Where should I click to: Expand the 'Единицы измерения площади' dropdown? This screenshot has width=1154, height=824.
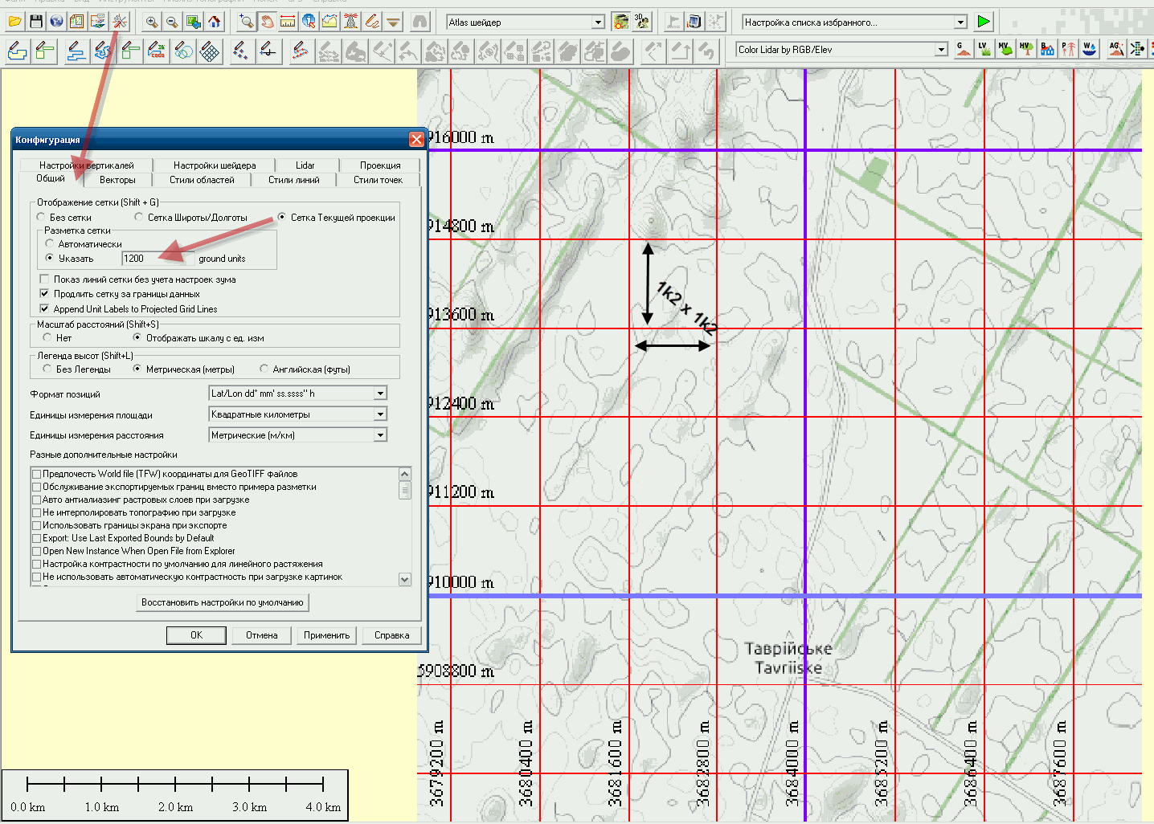(380, 414)
